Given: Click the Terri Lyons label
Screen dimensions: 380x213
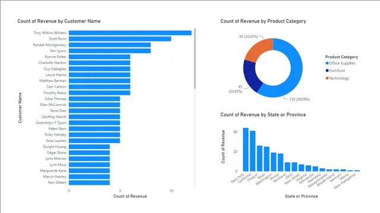Looking at the screenshot, I should (x=58, y=51).
